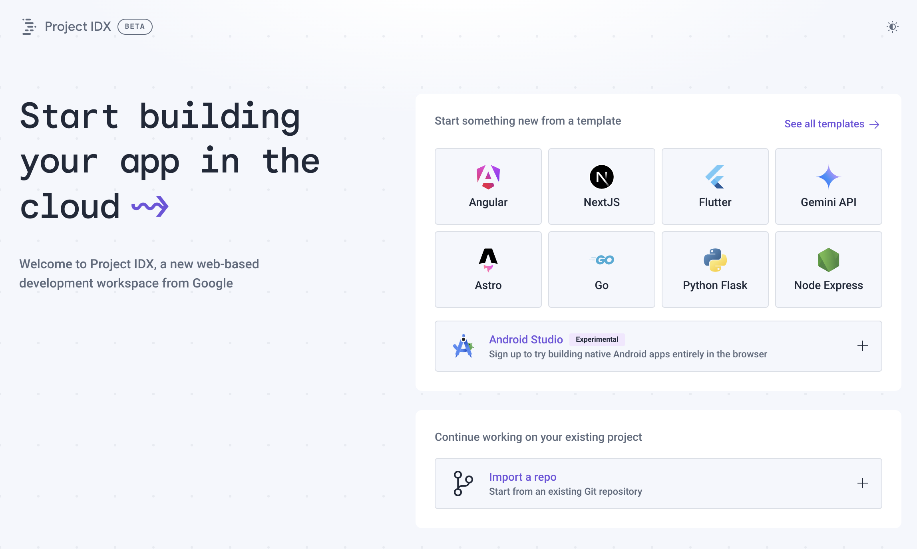
Task: Select the Astro template icon
Action: pos(488,259)
